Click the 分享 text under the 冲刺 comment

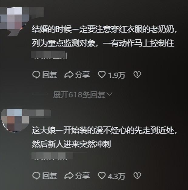82,176
